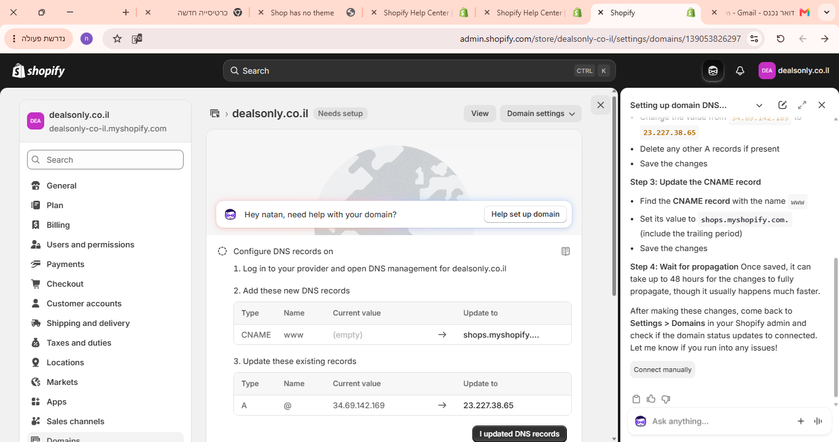The image size is (839, 442).
Task: Click the domains breadcrumb icon
Action: 215,114
